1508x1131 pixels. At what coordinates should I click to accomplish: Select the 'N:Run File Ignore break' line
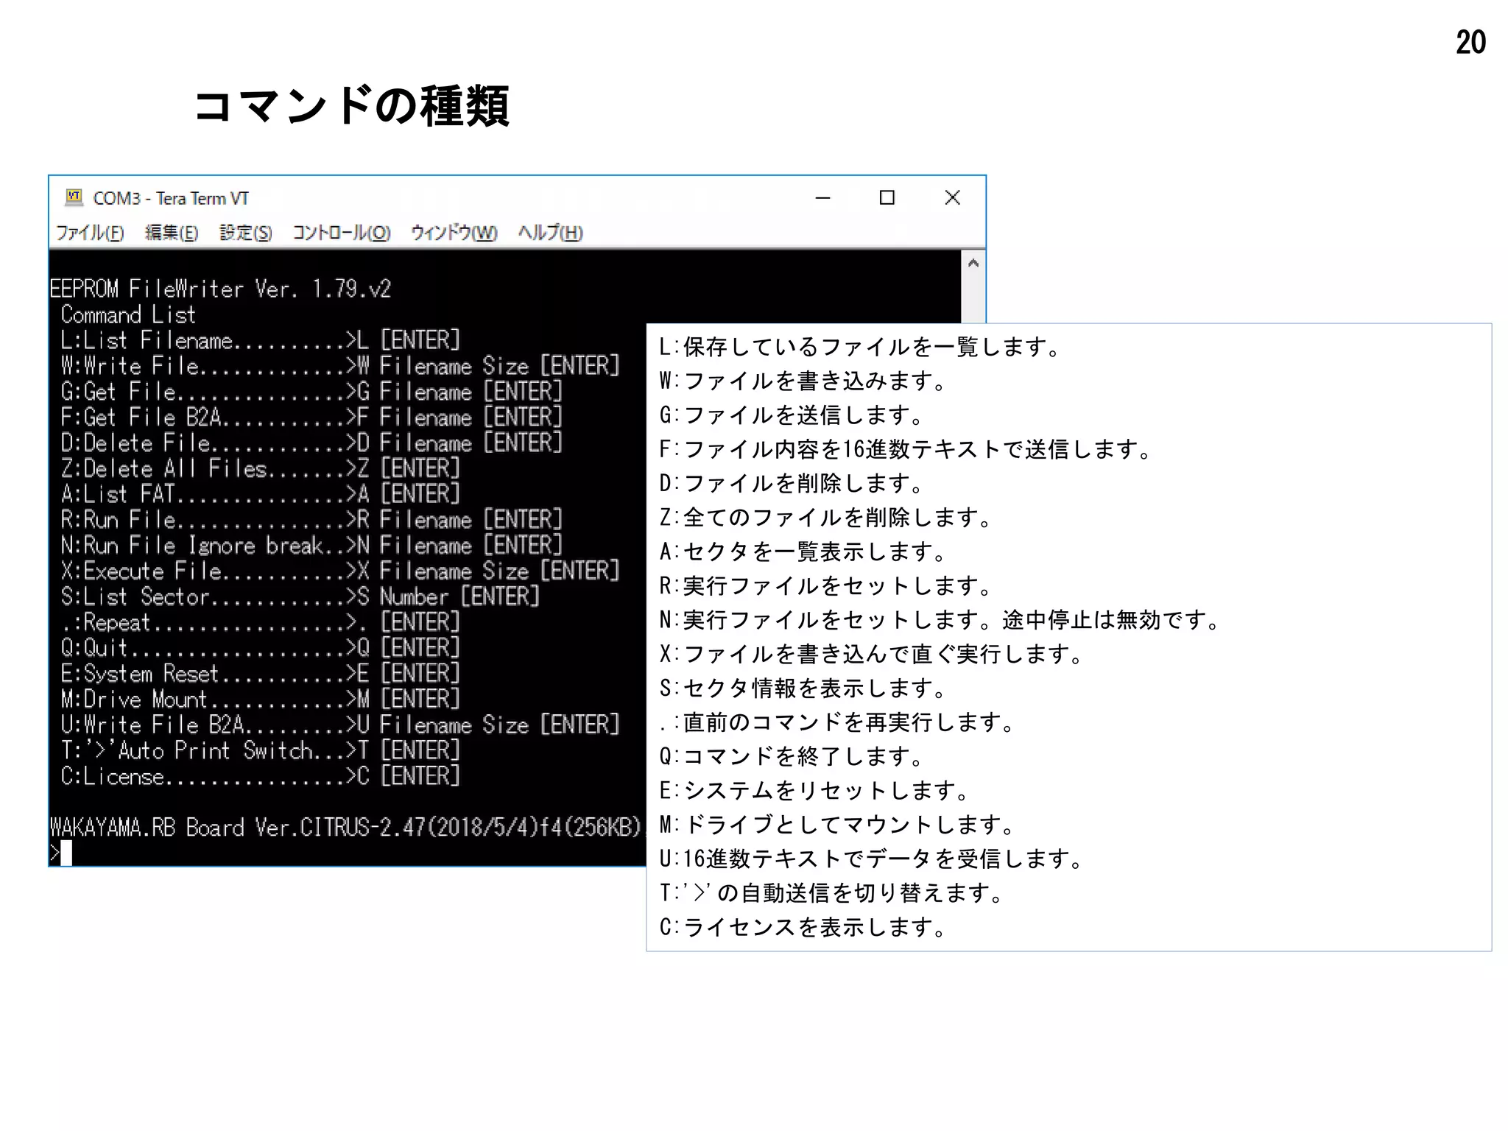tap(311, 546)
